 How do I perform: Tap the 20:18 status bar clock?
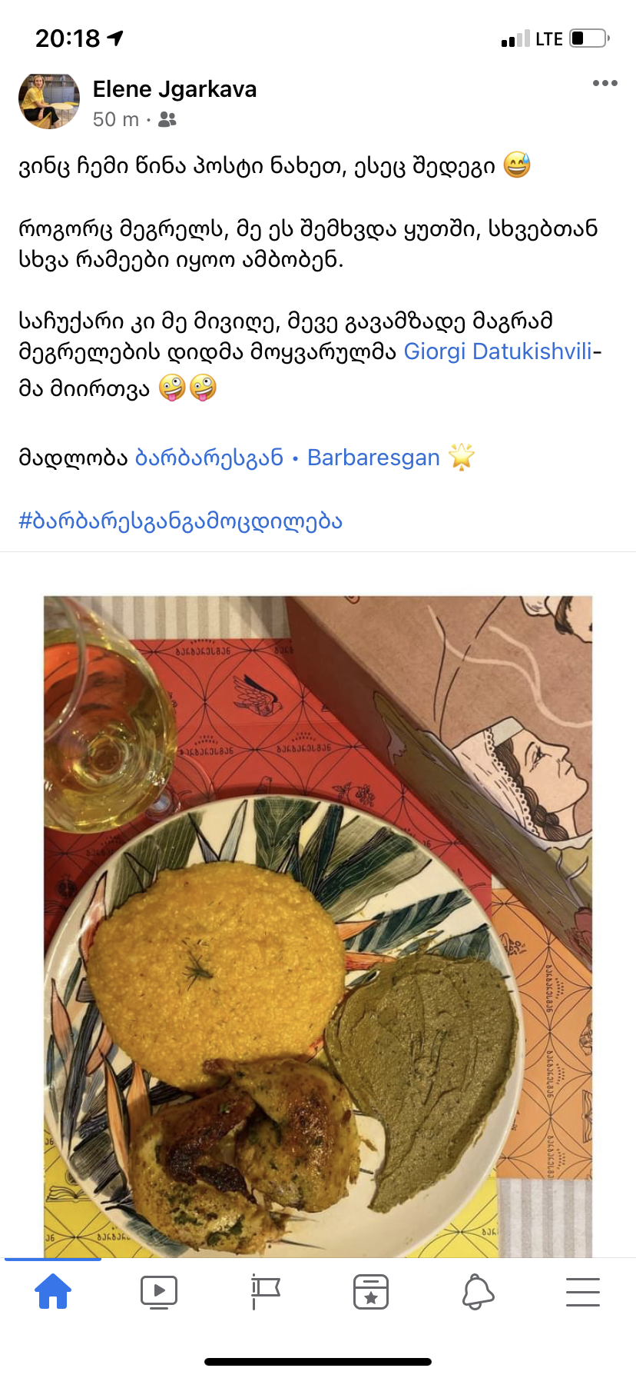tap(68, 38)
